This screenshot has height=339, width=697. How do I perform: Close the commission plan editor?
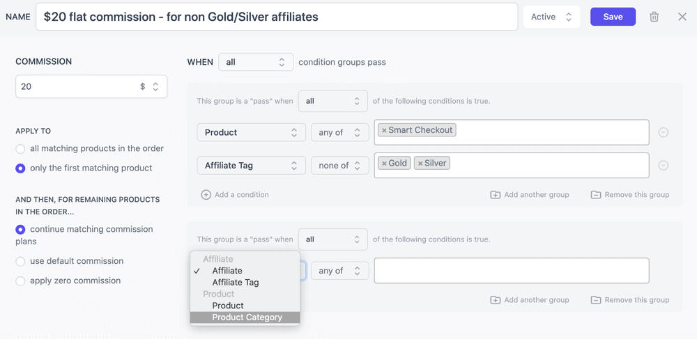(x=682, y=17)
